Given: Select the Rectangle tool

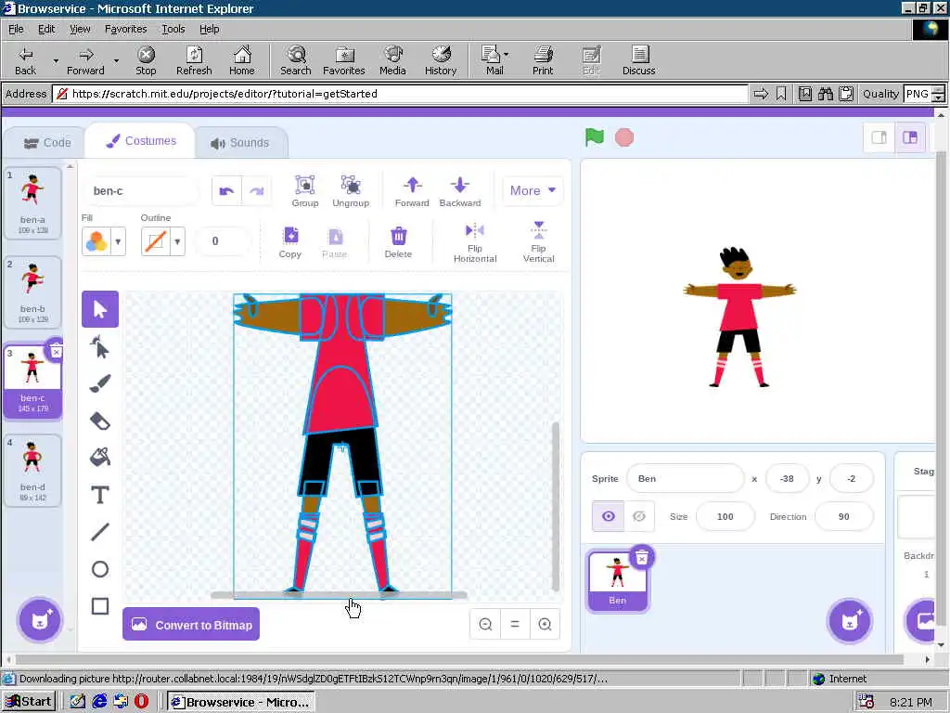Looking at the screenshot, I should 100,605.
